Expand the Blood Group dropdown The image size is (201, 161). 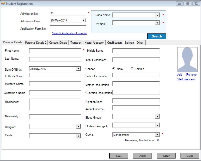click(157, 116)
